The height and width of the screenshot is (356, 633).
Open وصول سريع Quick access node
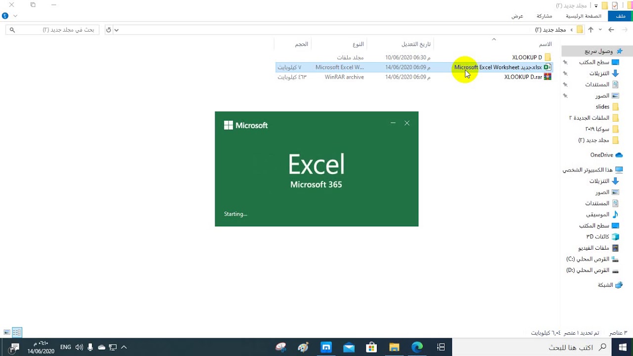click(603, 51)
